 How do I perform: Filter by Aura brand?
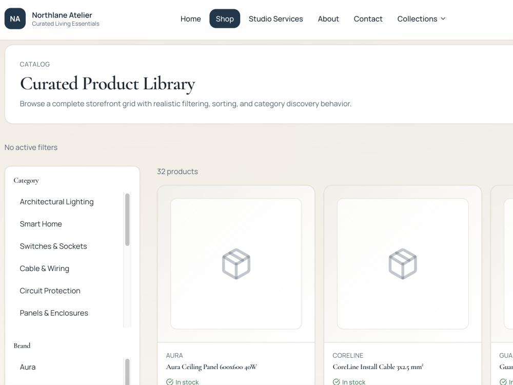pyautogui.click(x=68, y=367)
